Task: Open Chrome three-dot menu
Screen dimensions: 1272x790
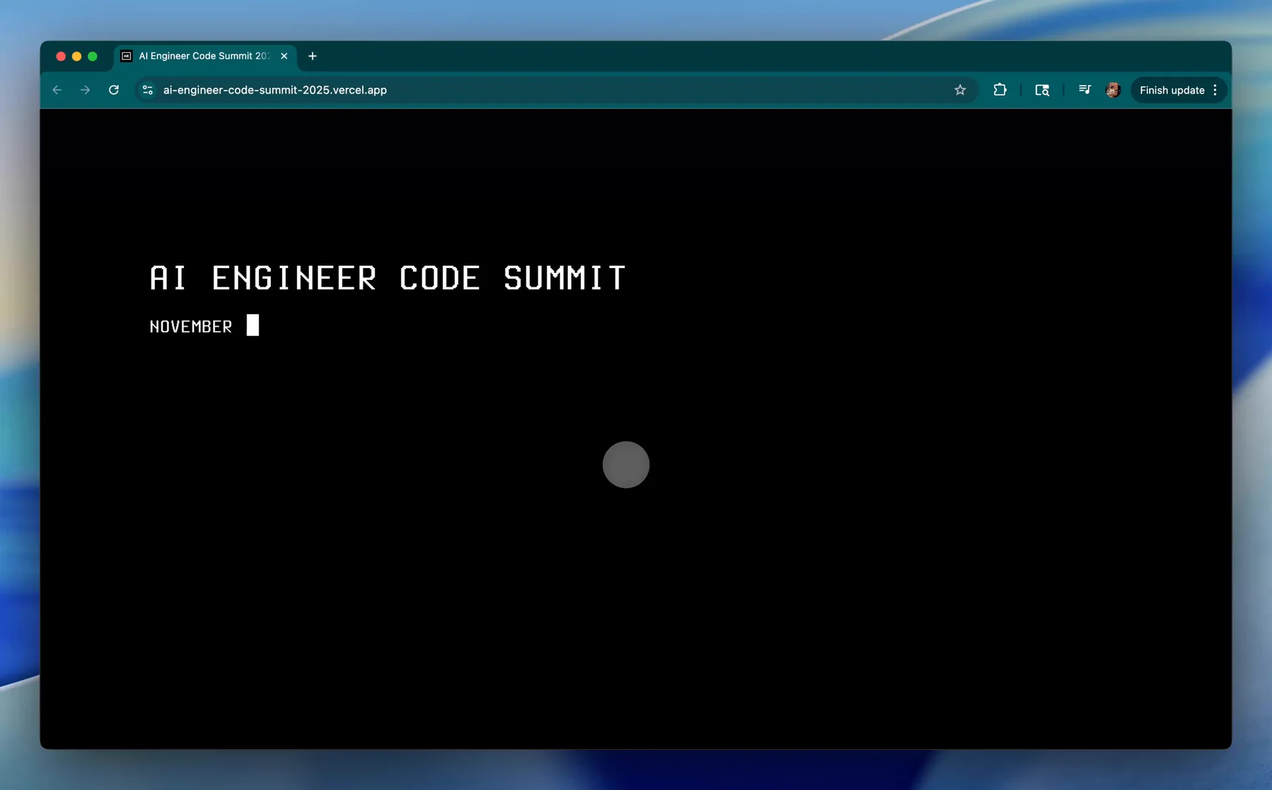Action: pos(1215,90)
